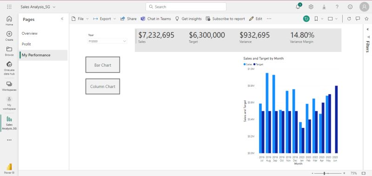This screenshot has height=176, width=372.
Task: Open the Year FY2020 dropdown
Action: pyautogui.click(x=107, y=41)
